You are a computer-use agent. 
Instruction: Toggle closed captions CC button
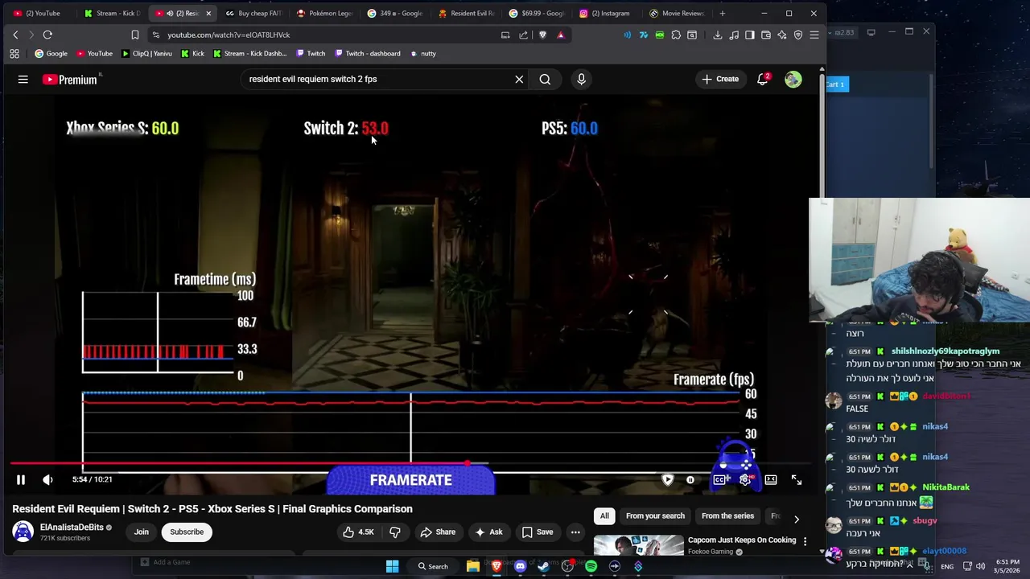[719, 480]
